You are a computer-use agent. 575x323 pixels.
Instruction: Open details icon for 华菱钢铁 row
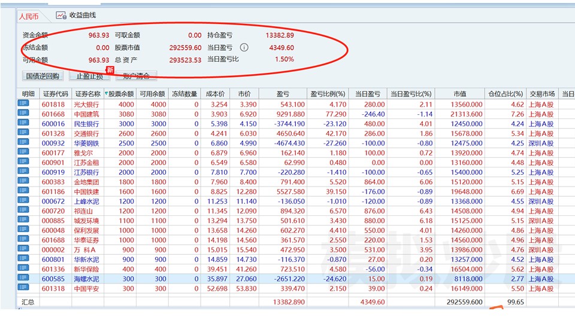click(23, 142)
